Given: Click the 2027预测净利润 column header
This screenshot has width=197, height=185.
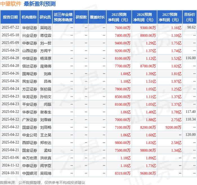Looking at the screenshot, I should pyautogui.click(x=170, y=17).
